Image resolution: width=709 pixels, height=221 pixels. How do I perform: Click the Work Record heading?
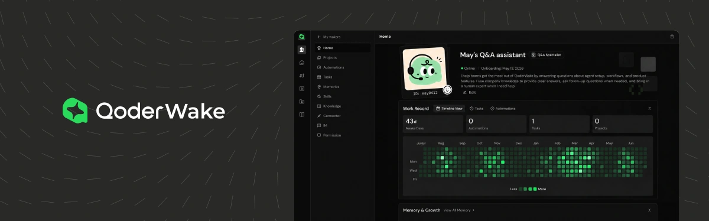coord(416,109)
